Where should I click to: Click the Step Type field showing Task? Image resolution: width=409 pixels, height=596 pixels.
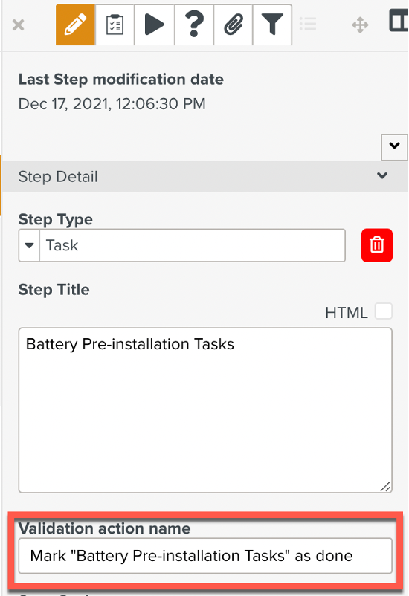click(193, 245)
